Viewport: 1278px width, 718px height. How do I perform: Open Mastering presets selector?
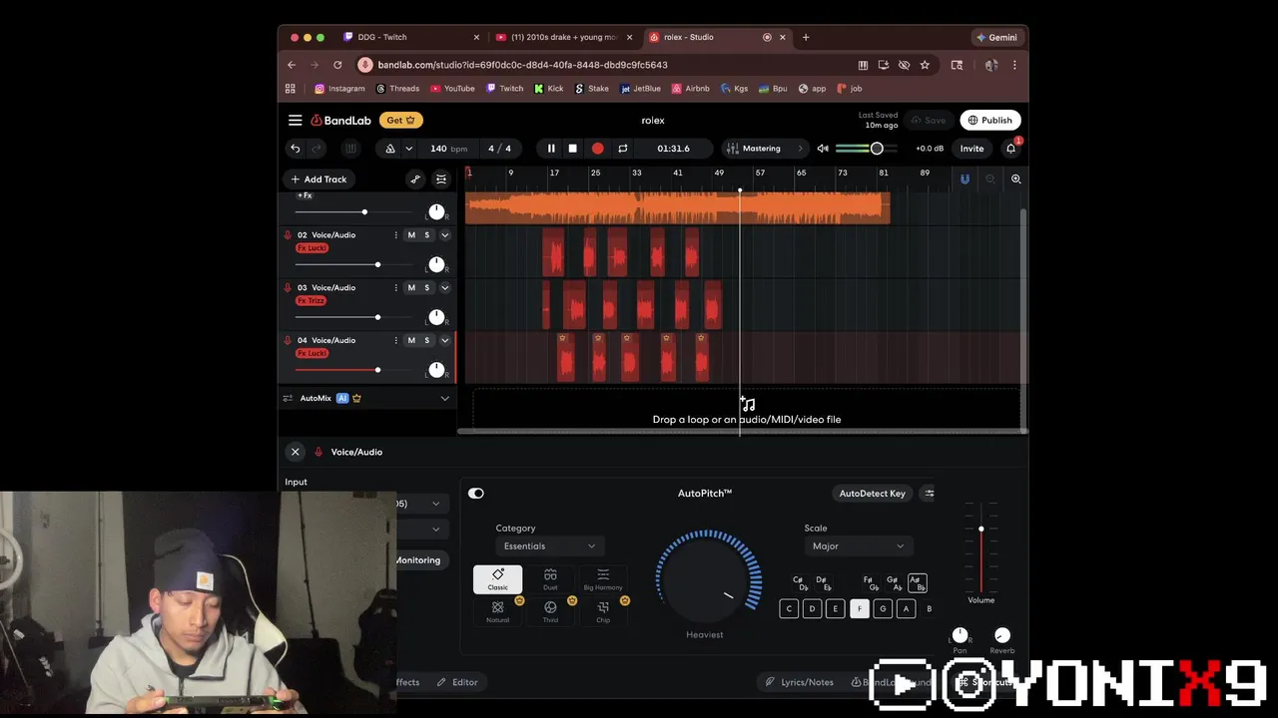tap(766, 149)
